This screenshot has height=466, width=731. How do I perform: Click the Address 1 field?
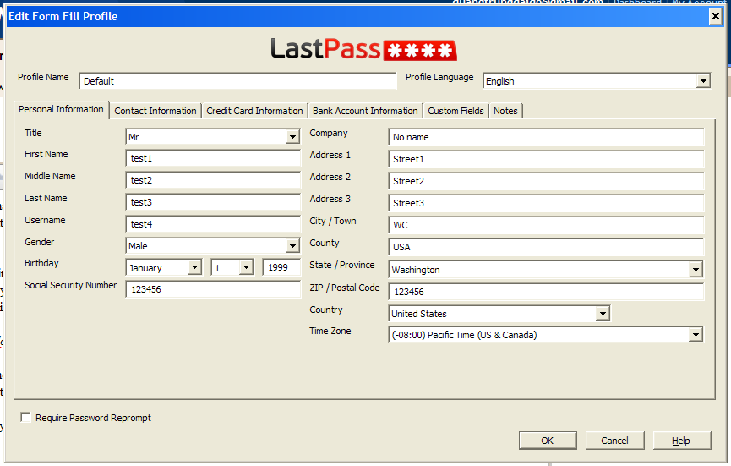[545, 159]
